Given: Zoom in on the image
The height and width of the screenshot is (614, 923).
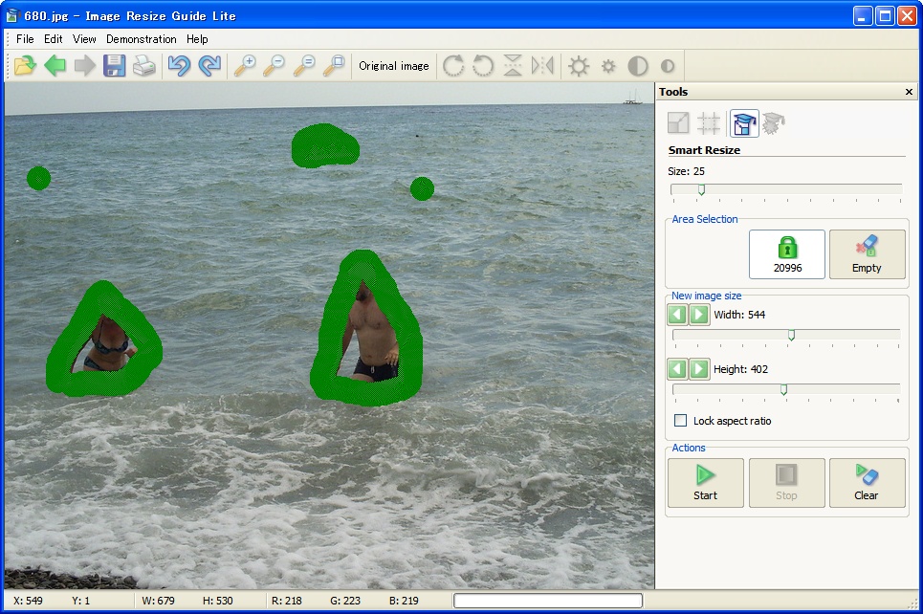Looking at the screenshot, I should (x=247, y=65).
